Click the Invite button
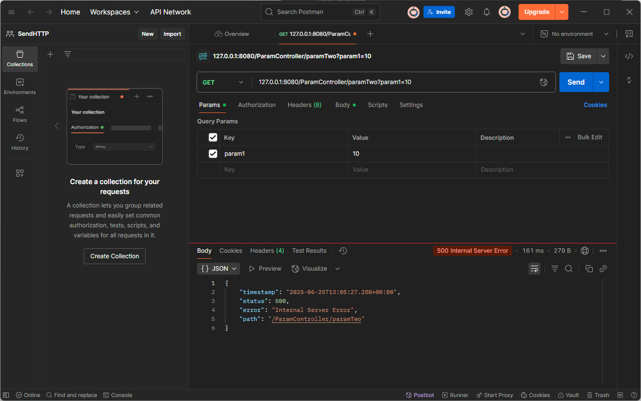641x401 pixels. pyautogui.click(x=439, y=12)
